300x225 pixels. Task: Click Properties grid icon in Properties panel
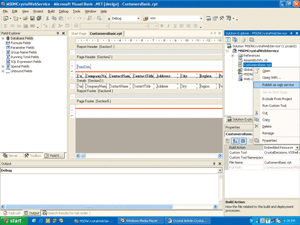[243, 141]
